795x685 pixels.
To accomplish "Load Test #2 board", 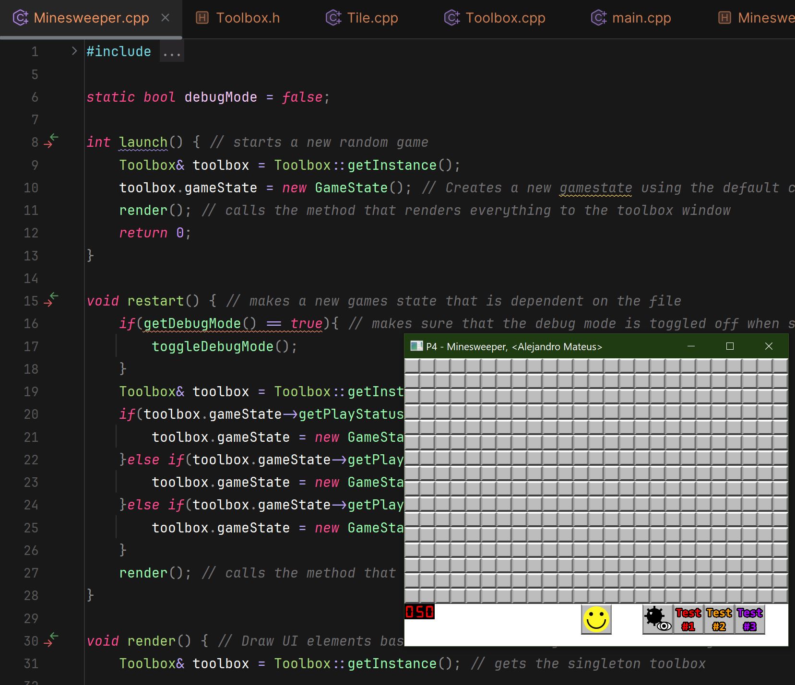I will 719,619.
